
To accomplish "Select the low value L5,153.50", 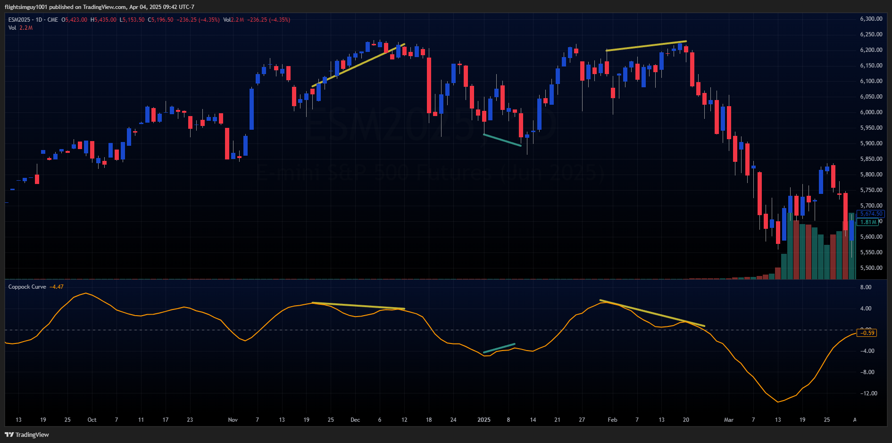I will point(132,20).
